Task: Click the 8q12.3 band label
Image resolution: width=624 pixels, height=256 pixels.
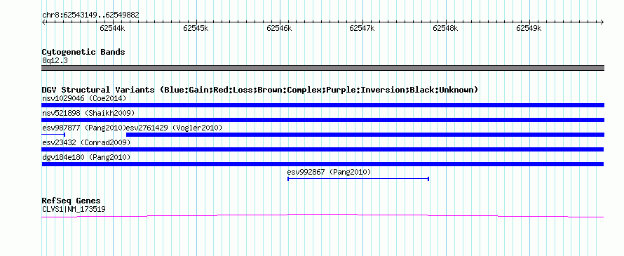Action: 55,61
